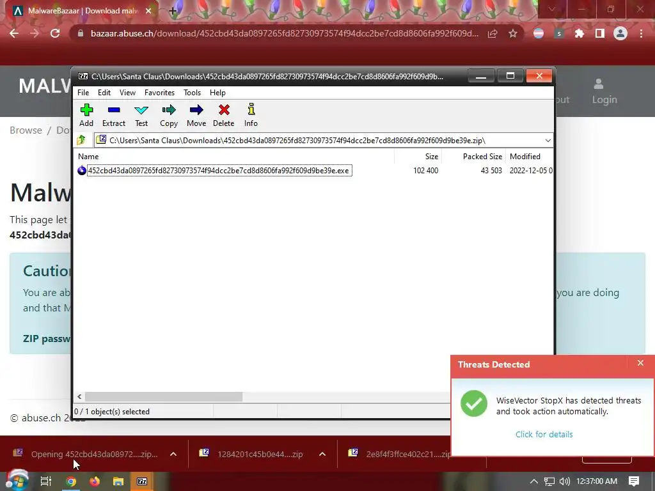655x491 pixels.
Task: Click the 102 400 size value
Action: (x=425, y=170)
